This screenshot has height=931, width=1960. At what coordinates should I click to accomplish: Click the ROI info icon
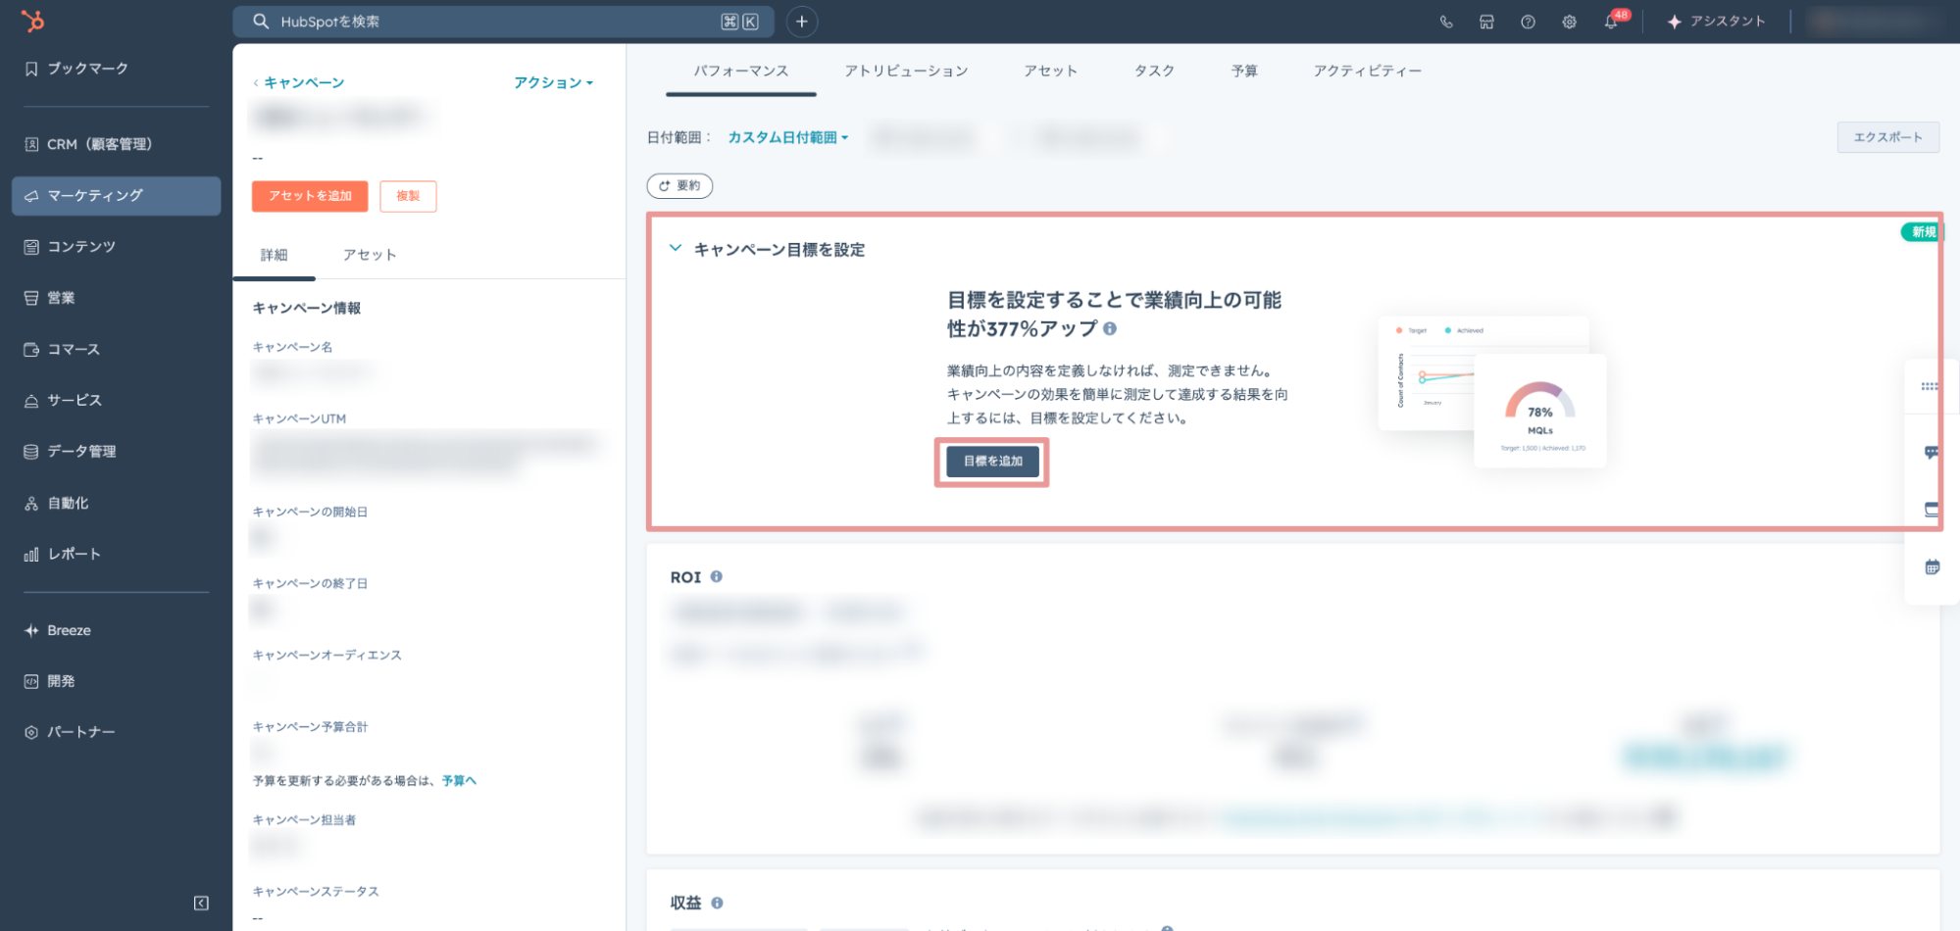[717, 577]
